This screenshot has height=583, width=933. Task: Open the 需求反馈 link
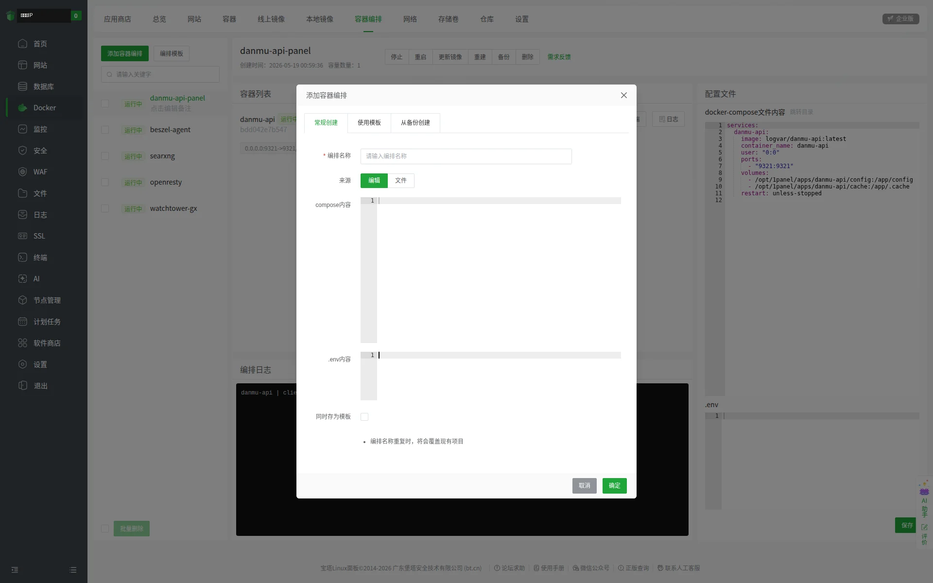click(x=559, y=57)
